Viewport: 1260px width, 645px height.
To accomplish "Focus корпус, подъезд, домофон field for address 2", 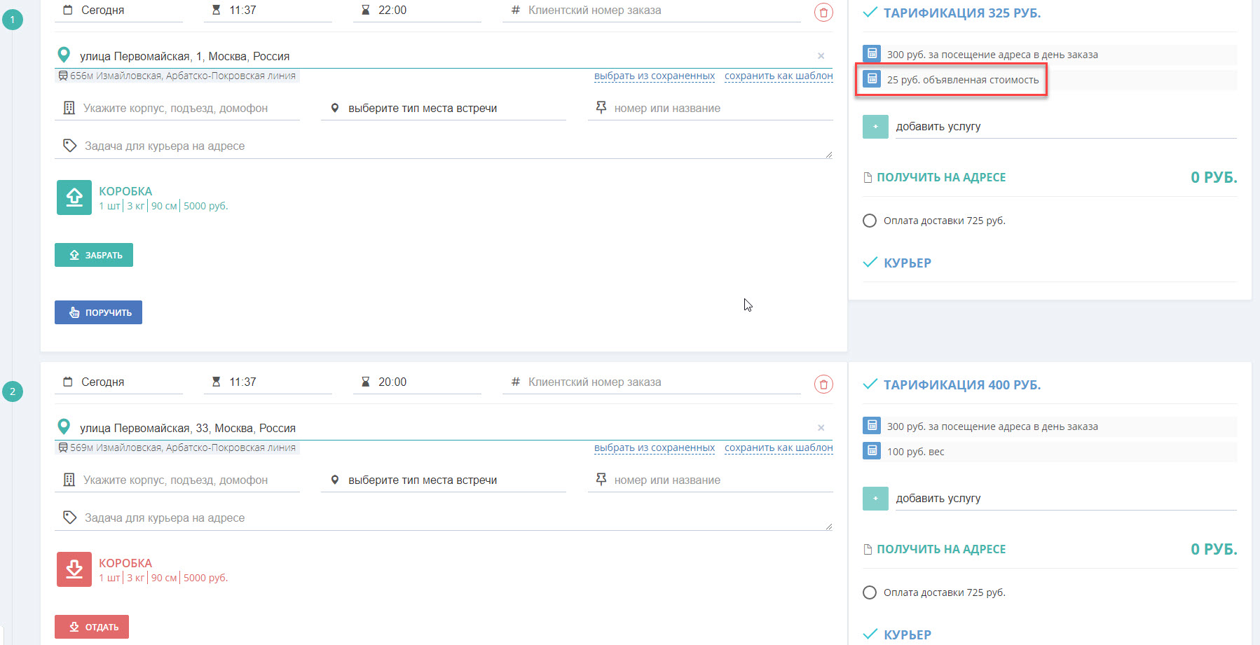I will 177,480.
